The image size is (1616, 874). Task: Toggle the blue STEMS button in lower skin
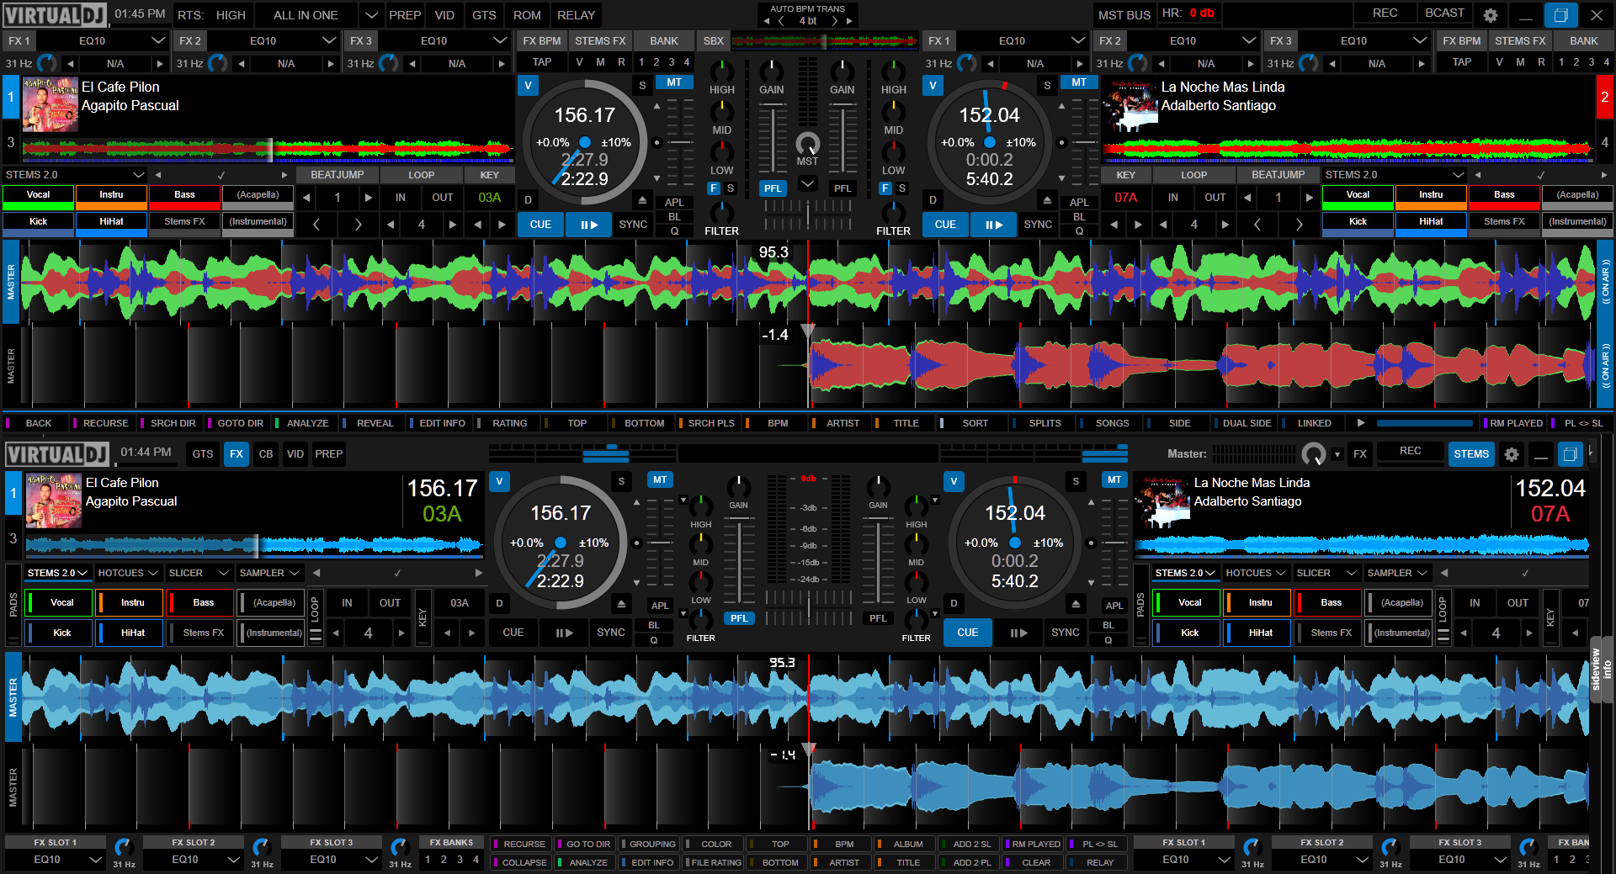1470,454
